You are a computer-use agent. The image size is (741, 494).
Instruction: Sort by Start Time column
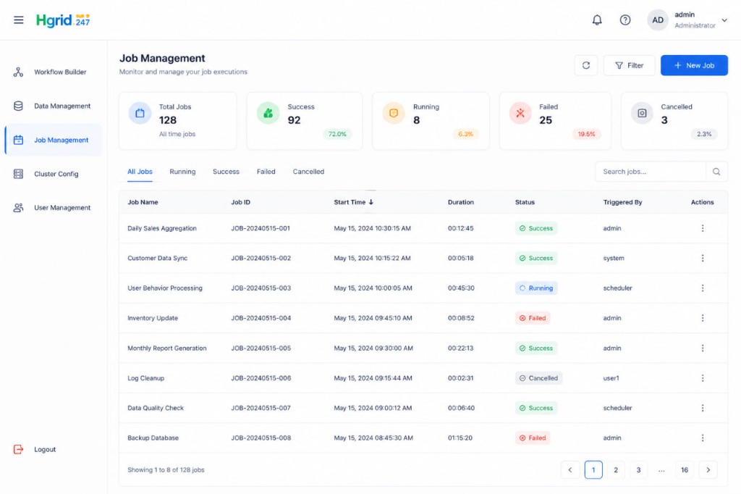(354, 202)
